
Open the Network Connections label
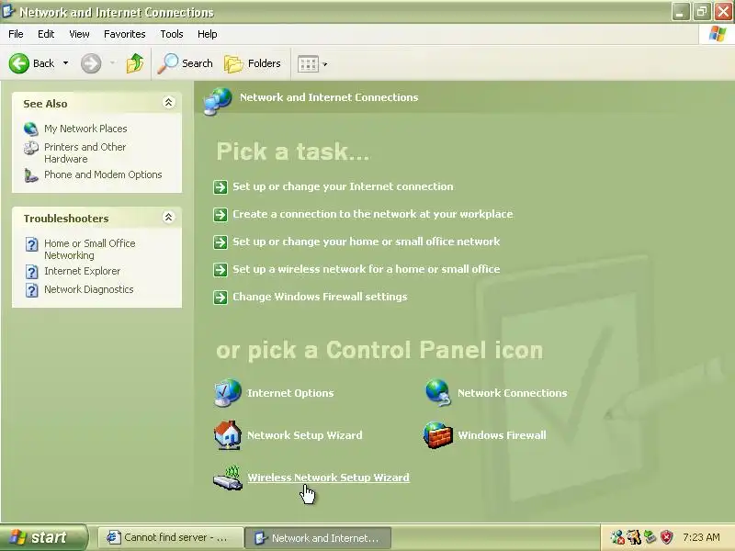click(x=513, y=393)
